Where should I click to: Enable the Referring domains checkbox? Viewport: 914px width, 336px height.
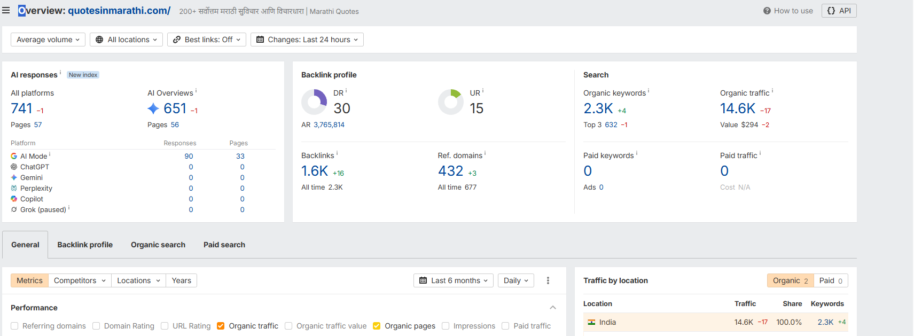14,326
